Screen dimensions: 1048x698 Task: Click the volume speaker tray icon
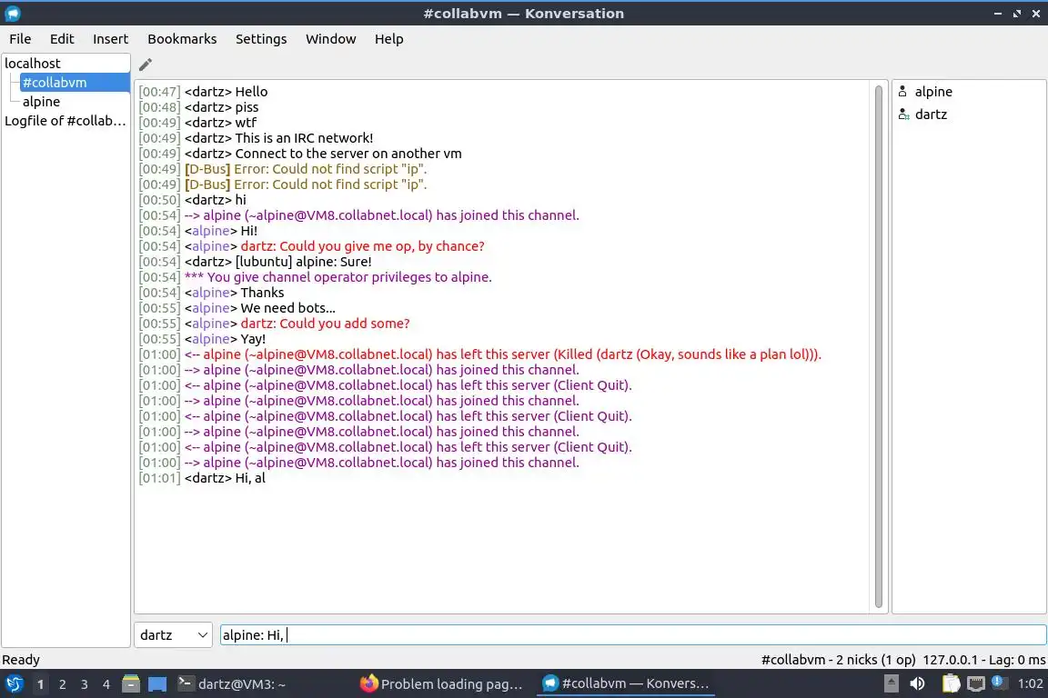click(x=918, y=683)
